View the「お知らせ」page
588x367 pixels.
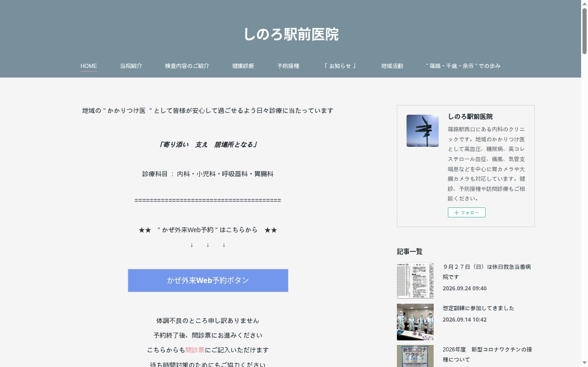(340, 66)
